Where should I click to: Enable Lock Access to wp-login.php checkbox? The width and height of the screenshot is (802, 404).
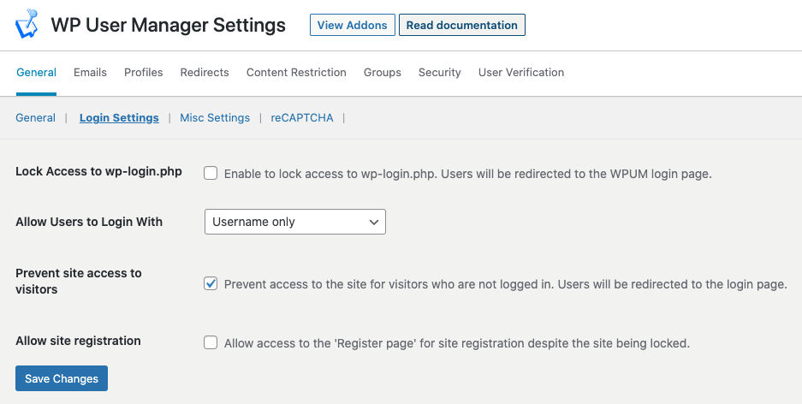pyautogui.click(x=211, y=173)
